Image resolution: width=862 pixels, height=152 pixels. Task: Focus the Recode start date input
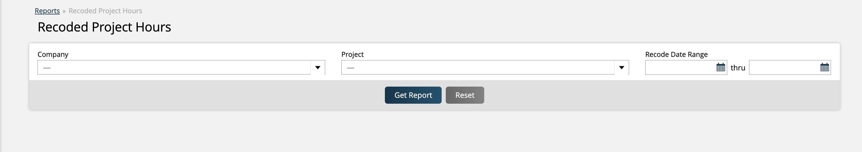point(680,67)
